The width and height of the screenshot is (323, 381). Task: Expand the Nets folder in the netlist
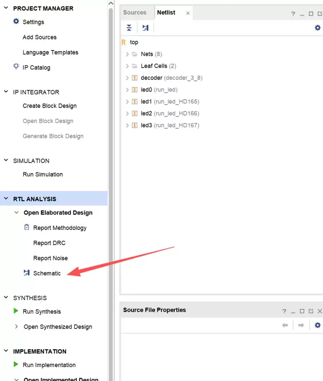[128, 54]
